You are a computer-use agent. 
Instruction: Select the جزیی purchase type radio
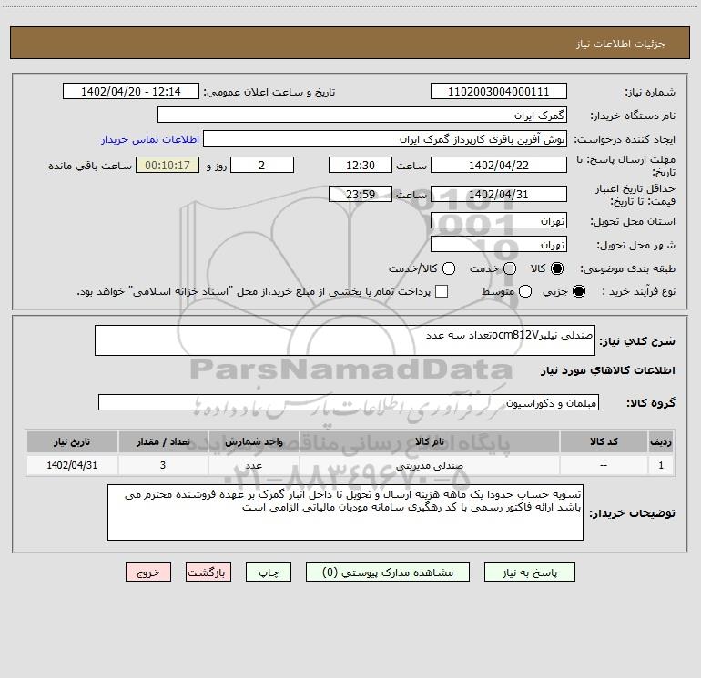point(579,291)
